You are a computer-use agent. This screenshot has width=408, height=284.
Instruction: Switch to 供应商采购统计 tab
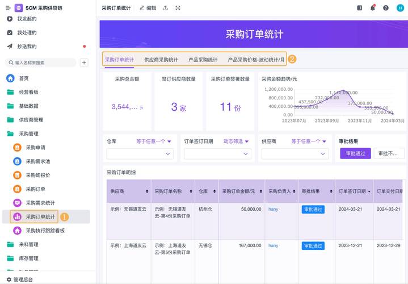pos(161,60)
